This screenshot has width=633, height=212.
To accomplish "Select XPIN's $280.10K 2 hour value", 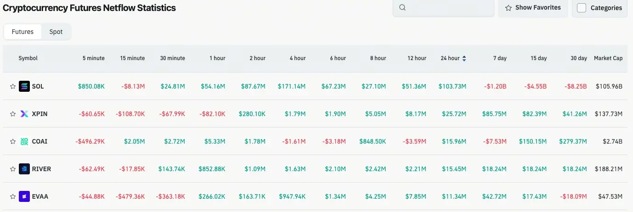I will (252, 114).
